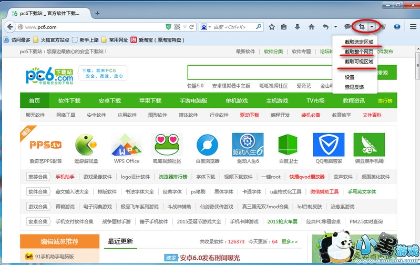Viewport: 420px width, 265px height.
Task: Click the undo closed tab arrow icon
Action: pyautogui.click(x=325, y=27)
